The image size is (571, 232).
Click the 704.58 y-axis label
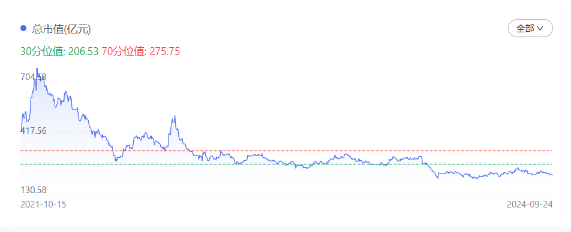click(34, 77)
